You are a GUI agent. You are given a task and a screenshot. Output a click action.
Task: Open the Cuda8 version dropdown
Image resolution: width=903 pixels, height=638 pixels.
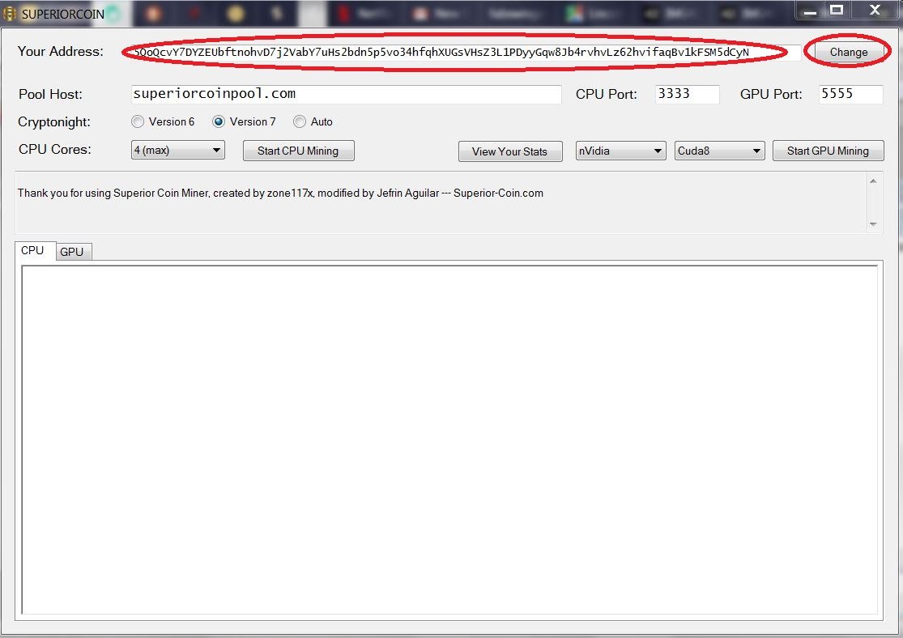719,151
